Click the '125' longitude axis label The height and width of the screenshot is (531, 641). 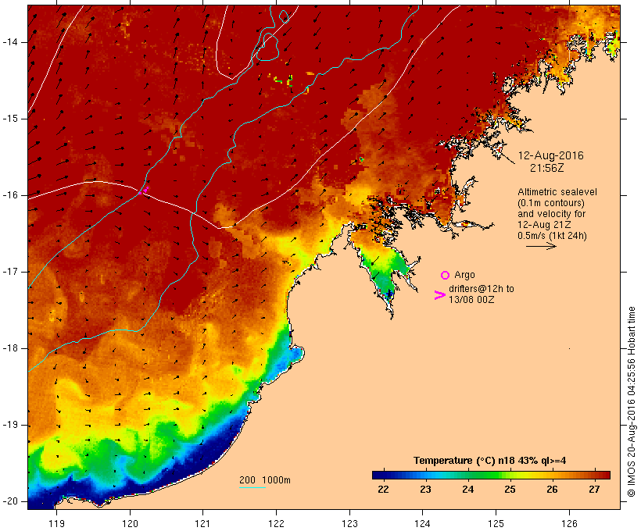[496, 524]
